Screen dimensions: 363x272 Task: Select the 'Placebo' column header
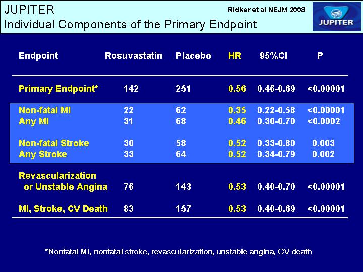193,56
